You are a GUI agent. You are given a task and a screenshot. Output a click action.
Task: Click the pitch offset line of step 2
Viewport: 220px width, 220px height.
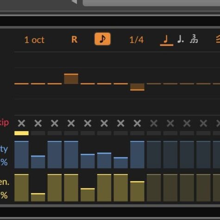point(38,84)
